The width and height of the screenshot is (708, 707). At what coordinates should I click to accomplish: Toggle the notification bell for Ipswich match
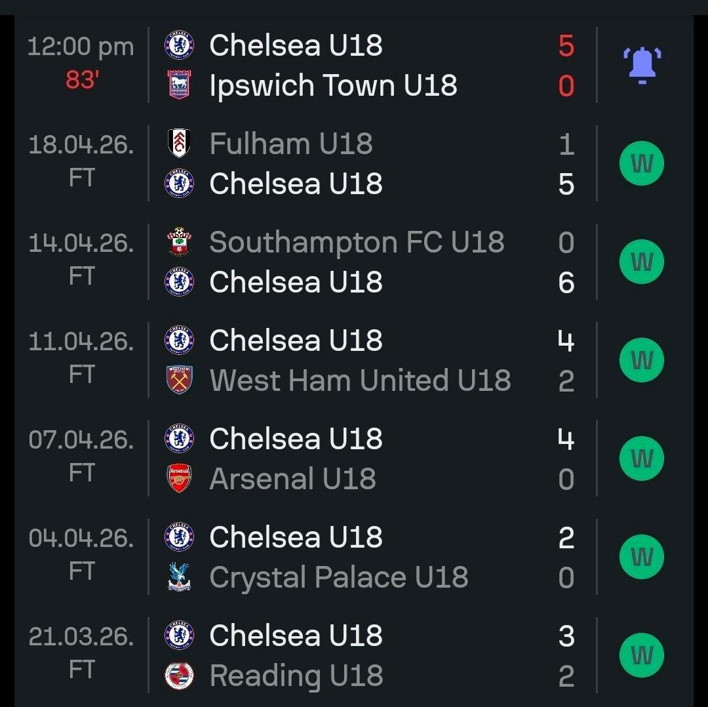(641, 65)
